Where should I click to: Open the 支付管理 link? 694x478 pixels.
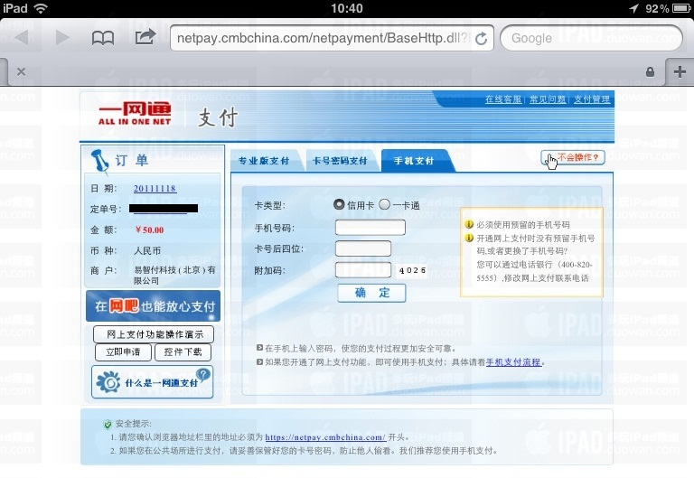pyautogui.click(x=592, y=99)
